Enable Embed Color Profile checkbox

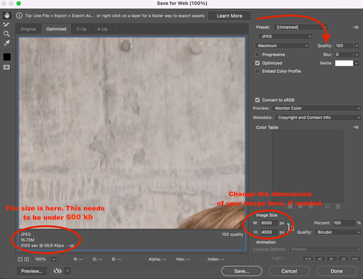pos(257,71)
